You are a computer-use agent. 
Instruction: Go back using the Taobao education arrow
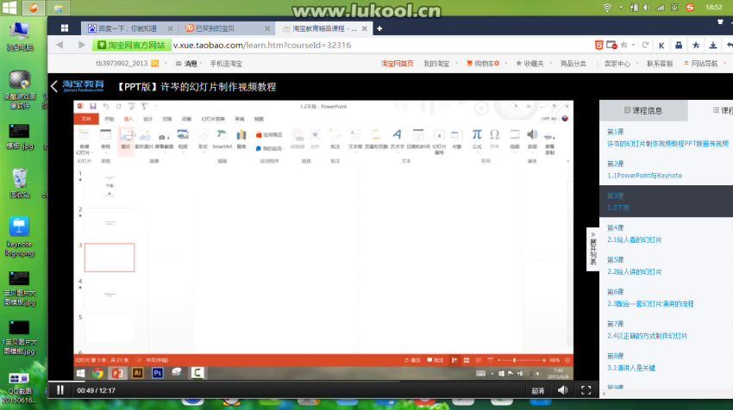[53, 86]
